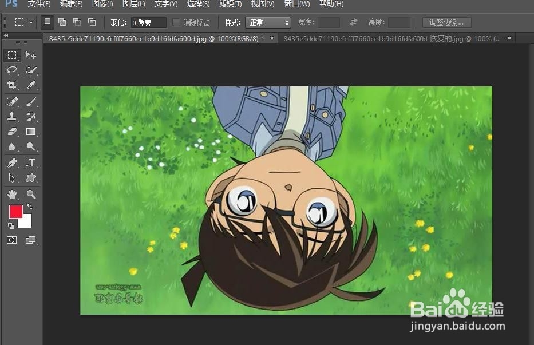Image resolution: width=534 pixels, height=345 pixels.
Task: Click the 调整边缘 refine edge button
Action: click(447, 22)
